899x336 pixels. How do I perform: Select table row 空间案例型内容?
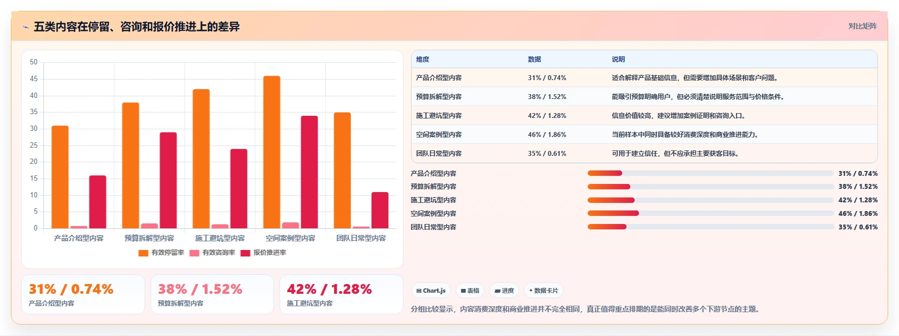pos(644,135)
